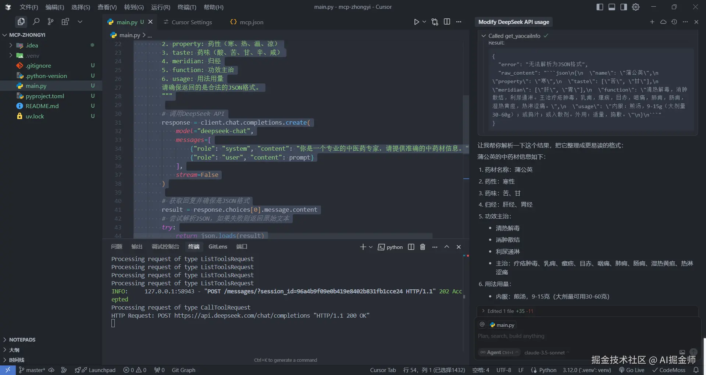Open the Help menu
This screenshot has height=375, width=706.
pos(214,7)
